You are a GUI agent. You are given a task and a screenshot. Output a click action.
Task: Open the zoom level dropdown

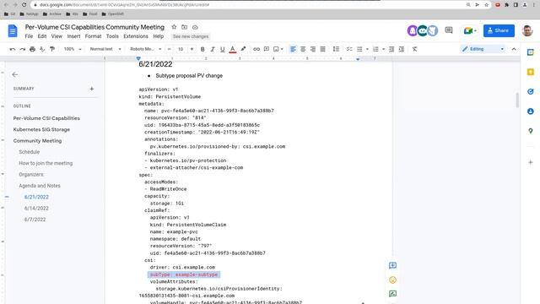[x=73, y=49]
